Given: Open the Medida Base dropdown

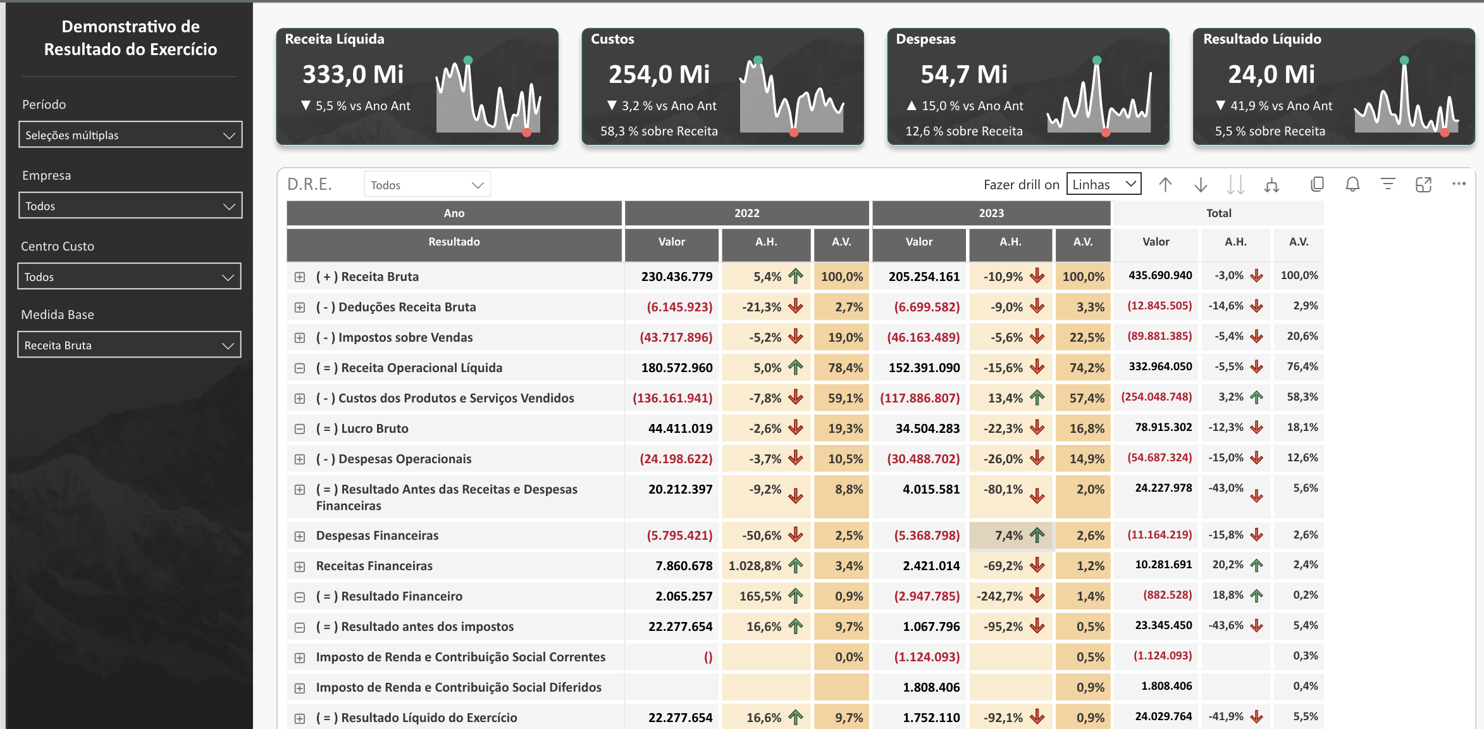Looking at the screenshot, I should pyautogui.click(x=130, y=345).
